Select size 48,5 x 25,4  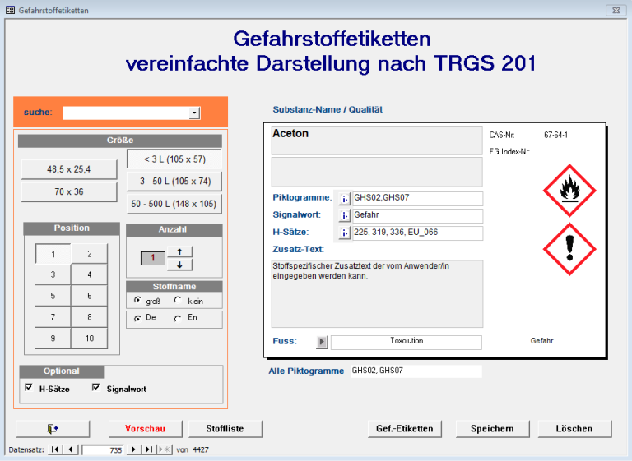click(69, 169)
